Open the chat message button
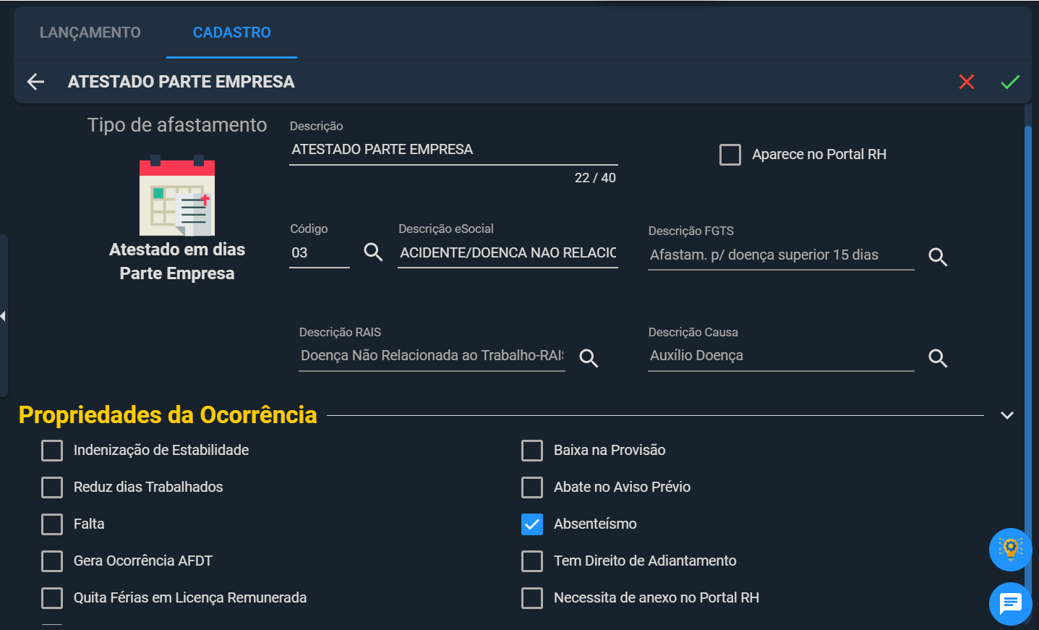The width and height of the screenshot is (1039, 630). pyautogui.click(x=1010, y=603)
